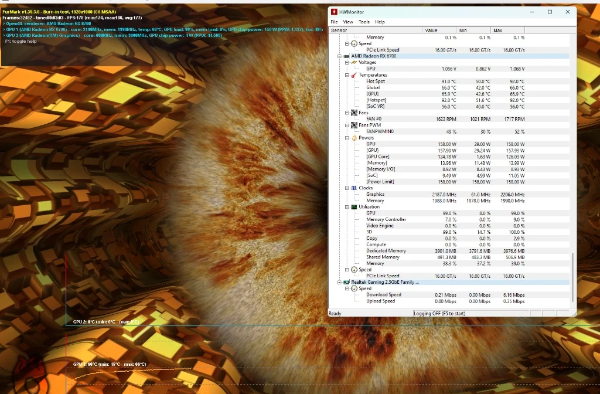Click the AMD Radeon RX 6700 card icon

[x=346, y=56]
